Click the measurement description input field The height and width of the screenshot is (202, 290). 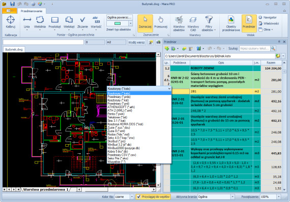(x=43, y=42)
